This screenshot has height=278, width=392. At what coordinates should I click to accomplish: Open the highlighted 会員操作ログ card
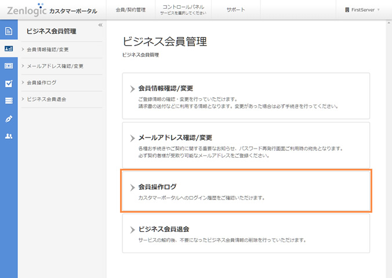246,191
